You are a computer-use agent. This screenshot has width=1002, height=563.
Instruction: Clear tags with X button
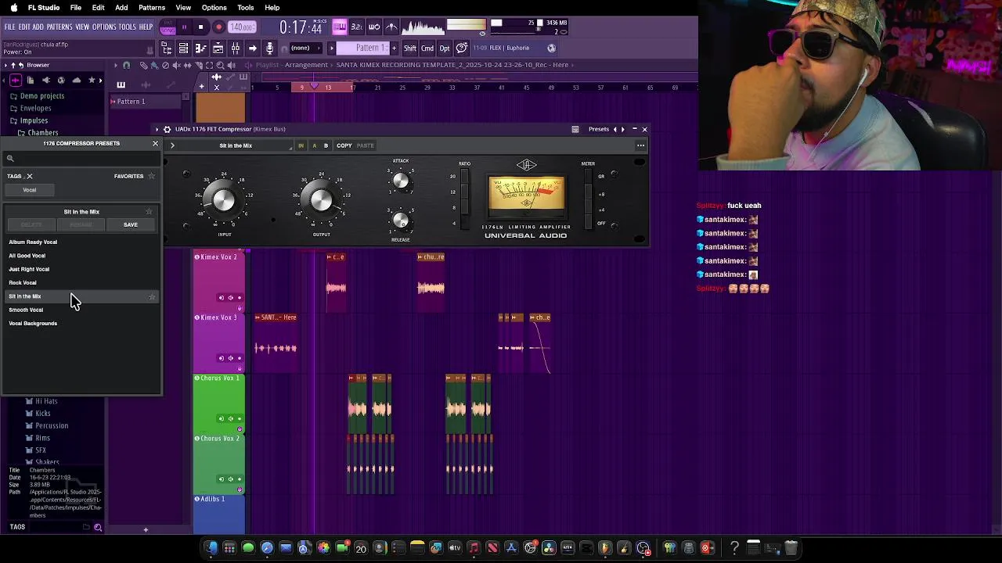(x=30, y=176)
